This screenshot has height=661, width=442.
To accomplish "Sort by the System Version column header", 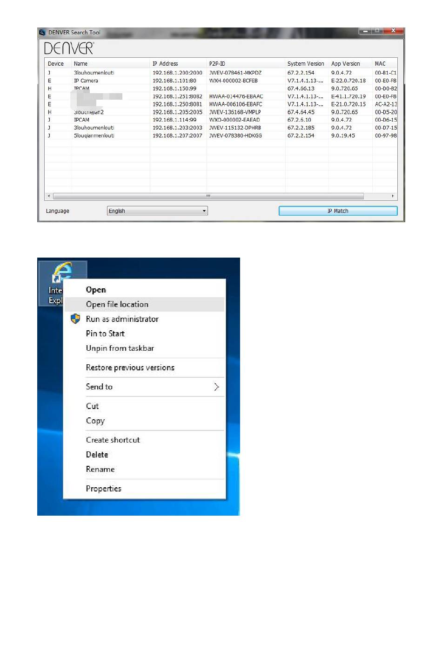I will pyautogui.click(x=307, y=64).
